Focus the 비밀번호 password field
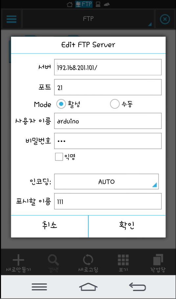The image size is (176, 299). pyautogui.click(x=108, y=141)
